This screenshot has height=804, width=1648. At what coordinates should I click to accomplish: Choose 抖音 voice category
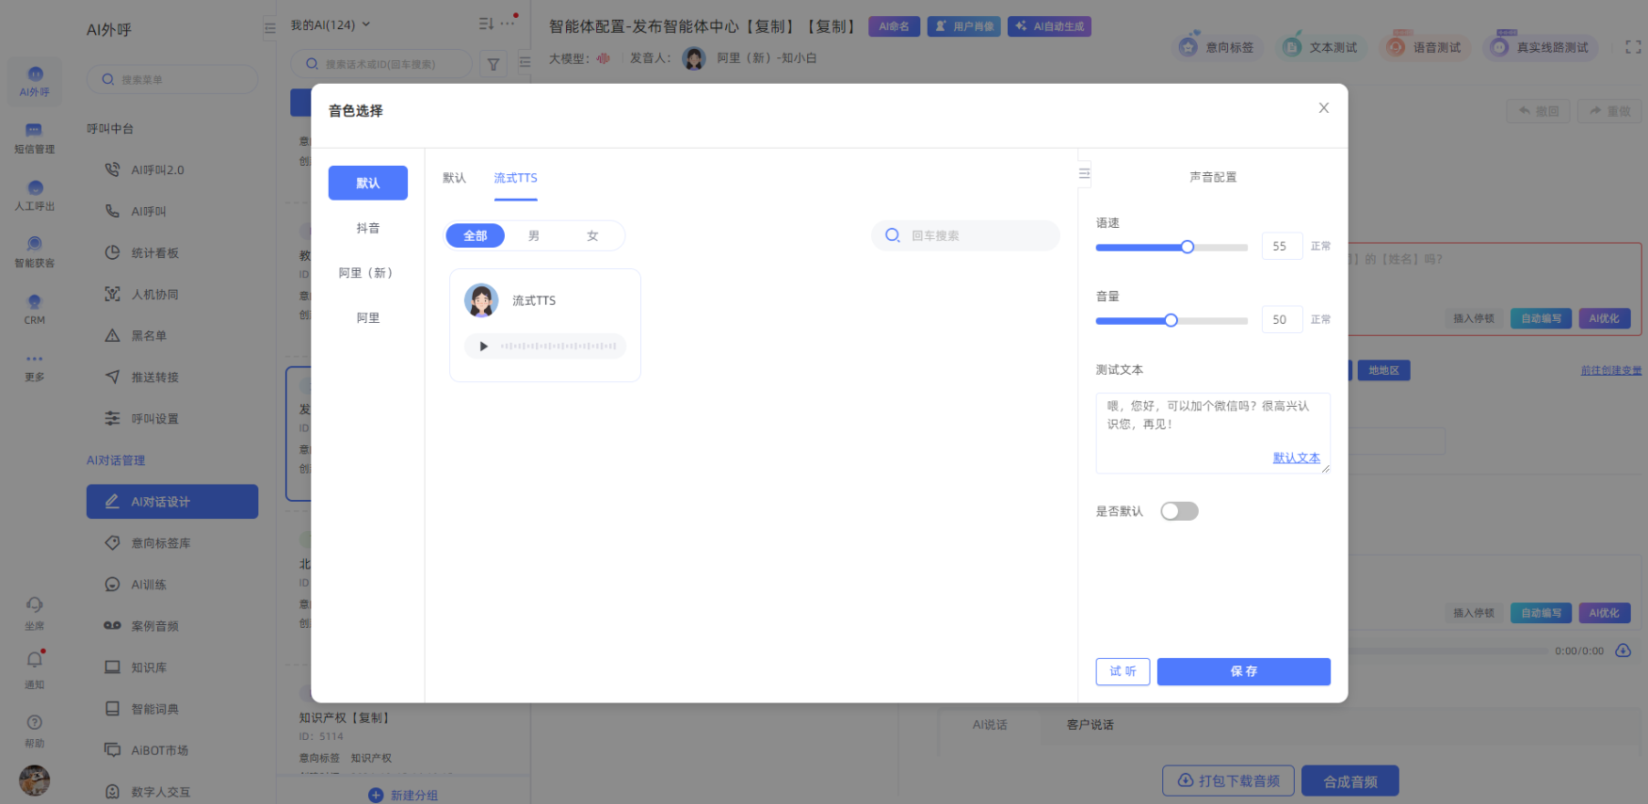[x=367, y=228]
